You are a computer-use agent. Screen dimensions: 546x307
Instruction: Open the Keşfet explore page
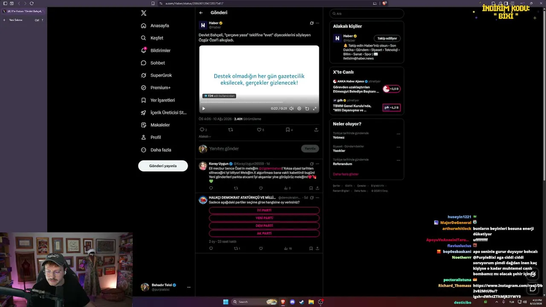click(x=152, y=38)
